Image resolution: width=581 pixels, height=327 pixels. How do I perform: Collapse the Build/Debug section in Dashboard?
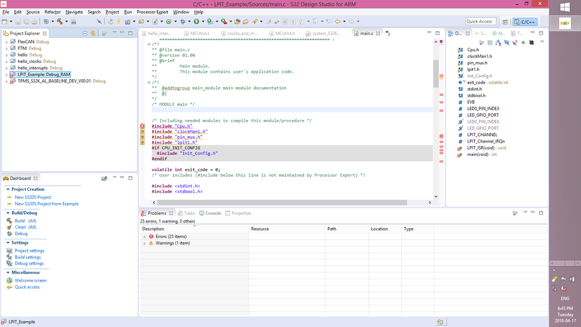coord(8,213)
